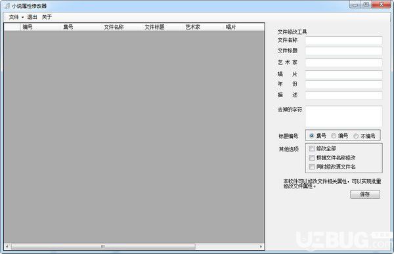The width and height of the screenshot is (394, 254).
Task: Close the 小说属性修改器 window
Action: 381,5
